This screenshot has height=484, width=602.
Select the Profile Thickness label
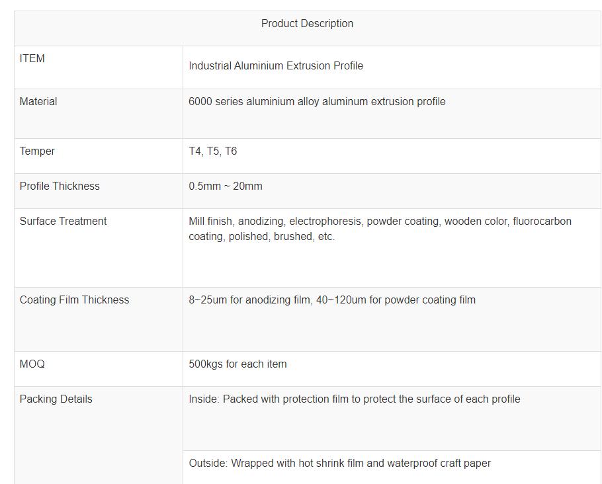tap(60, 186)
